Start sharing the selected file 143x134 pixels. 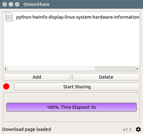[77, 87]
